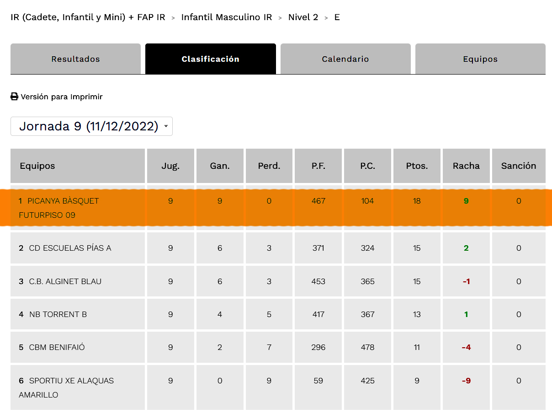Screen dimensions: 552x414
Task: Click Escuelas Pías Racha value 2
Action: pos(466,248)
